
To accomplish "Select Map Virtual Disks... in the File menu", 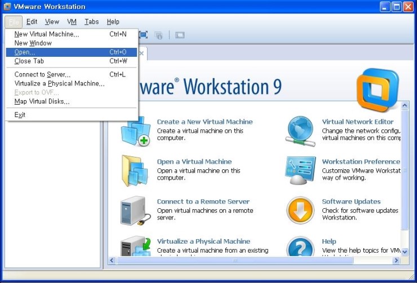I will 42,102.
